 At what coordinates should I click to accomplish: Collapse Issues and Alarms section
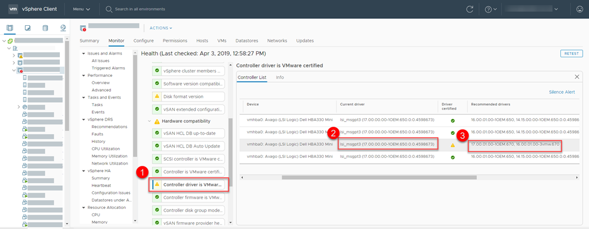point(84,53)
